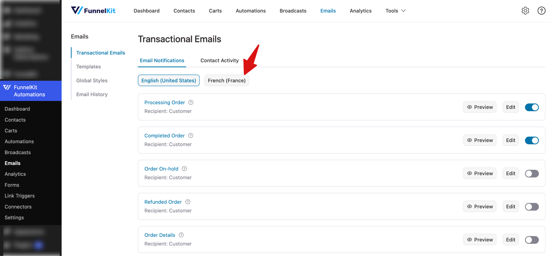Click the help icon beside Refunded Order
Image resolution: width=551 pixels, height=256 pixels.
click(x=188, y=202)
